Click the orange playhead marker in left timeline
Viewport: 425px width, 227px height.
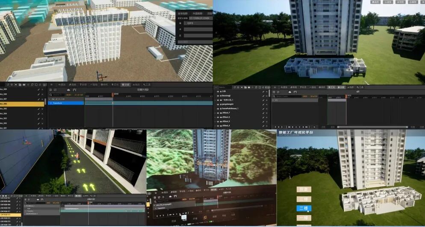113,94
